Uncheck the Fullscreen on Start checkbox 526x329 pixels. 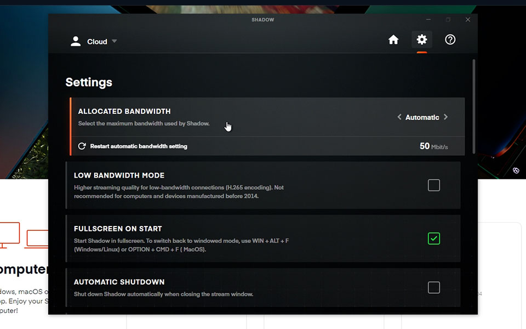[434, 239]
